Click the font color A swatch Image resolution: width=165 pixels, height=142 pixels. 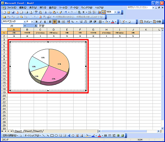[x=113, y=22]
